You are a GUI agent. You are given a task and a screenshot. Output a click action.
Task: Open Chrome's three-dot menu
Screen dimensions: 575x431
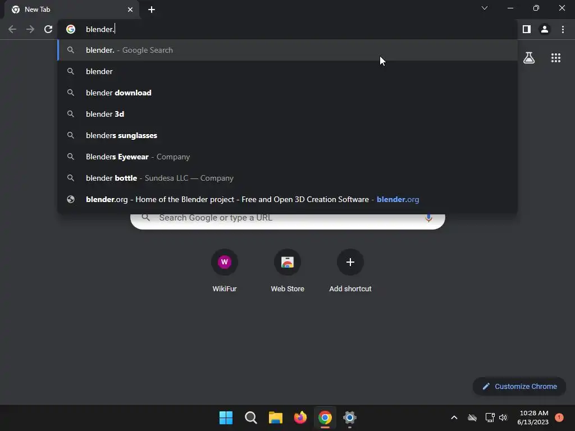563,29
